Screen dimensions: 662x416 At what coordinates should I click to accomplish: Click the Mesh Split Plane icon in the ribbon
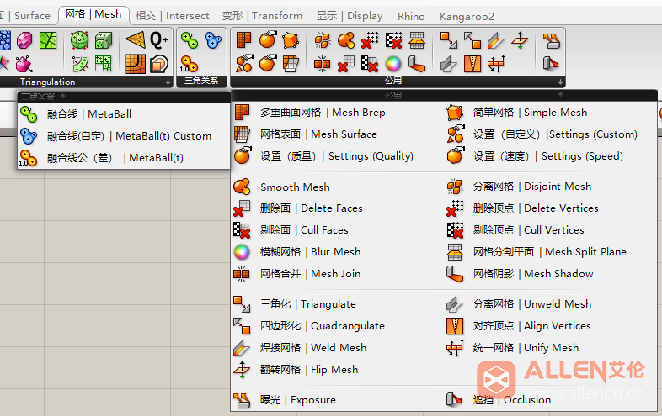click(417, 40)
